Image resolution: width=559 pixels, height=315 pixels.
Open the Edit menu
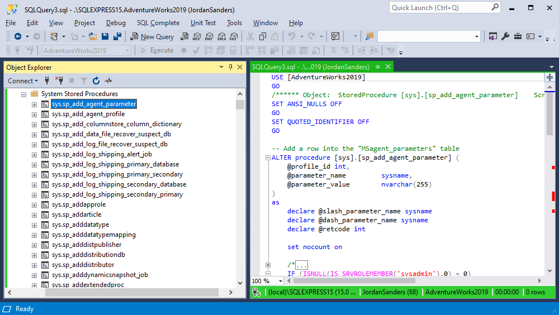point(32,23)
